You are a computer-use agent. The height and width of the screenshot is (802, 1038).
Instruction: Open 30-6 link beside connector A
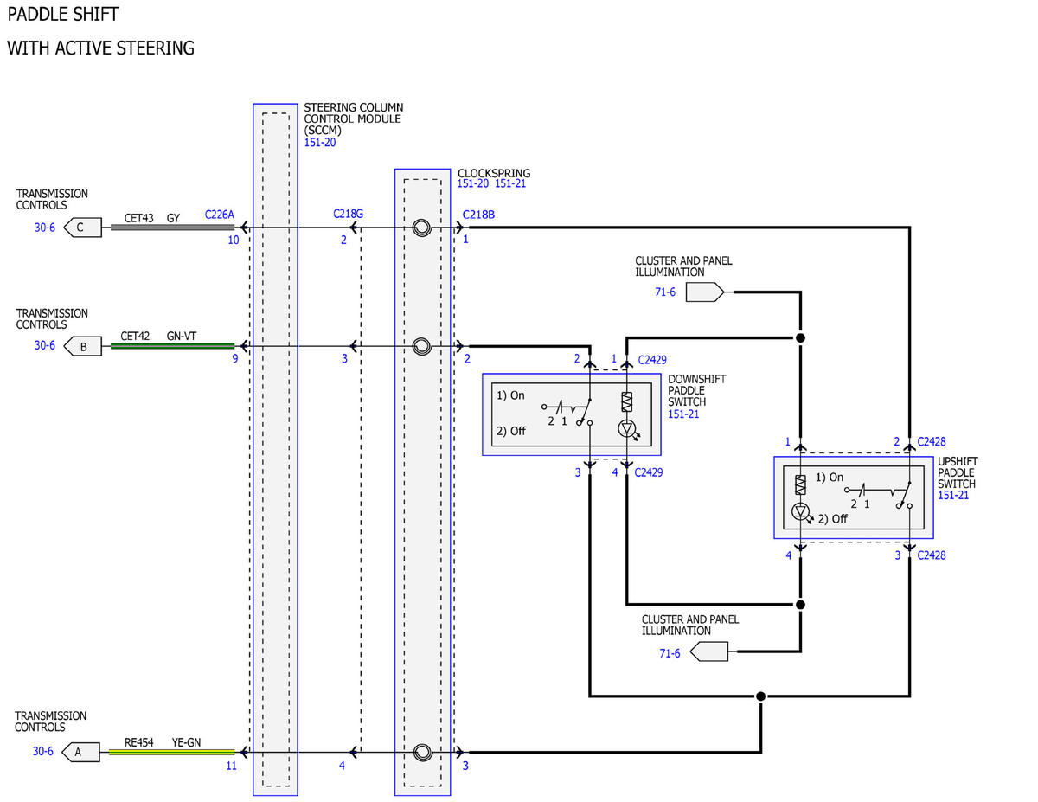[43, 751]
